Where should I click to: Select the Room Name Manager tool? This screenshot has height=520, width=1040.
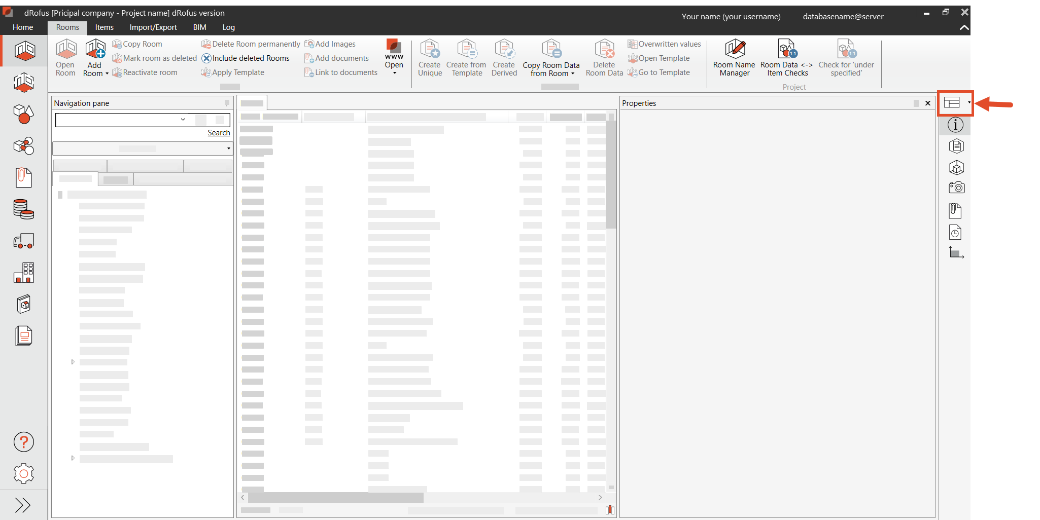point(734,57)
